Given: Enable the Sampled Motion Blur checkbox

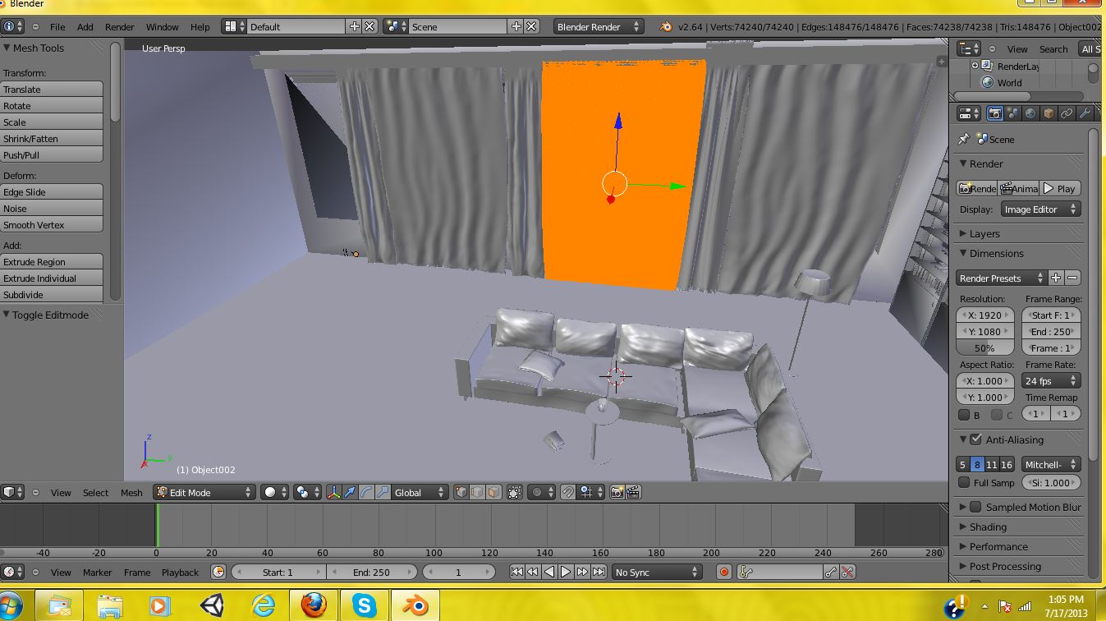Looking at the screenshot, I should (x=975, y=507).
